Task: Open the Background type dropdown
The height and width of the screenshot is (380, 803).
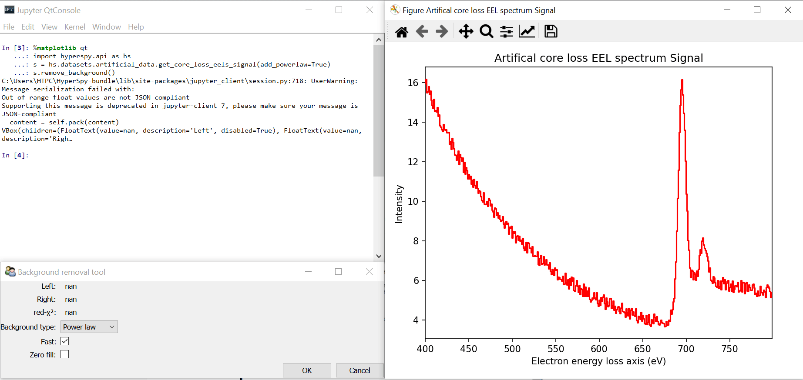Action: (x=89, y=327)
